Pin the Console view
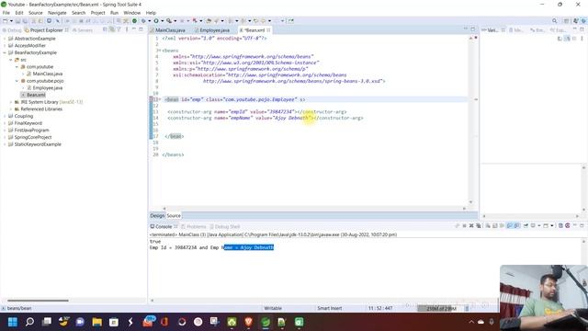 (526, 226)
